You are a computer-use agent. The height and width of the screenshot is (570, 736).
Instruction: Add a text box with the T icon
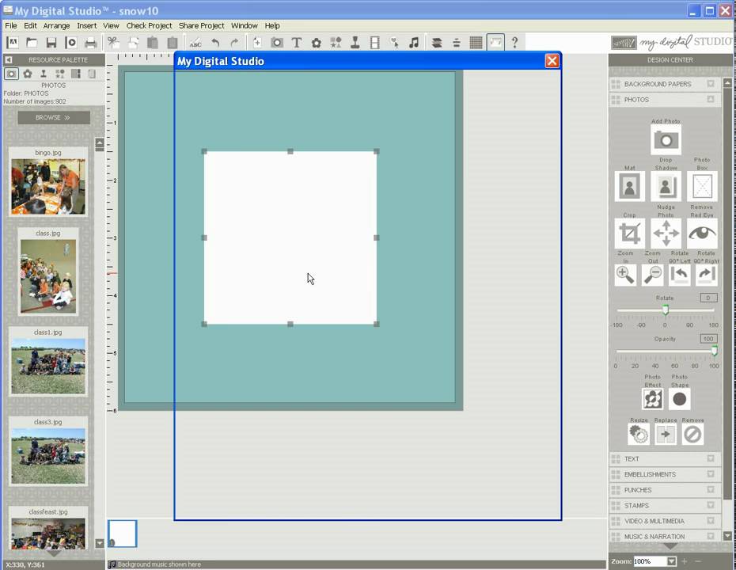pos(297,43)
